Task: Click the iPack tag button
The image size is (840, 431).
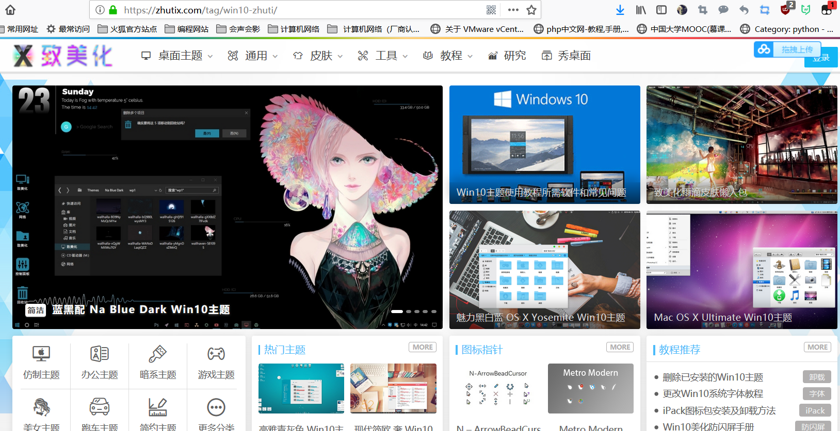Action: click(x=815, y=410)
